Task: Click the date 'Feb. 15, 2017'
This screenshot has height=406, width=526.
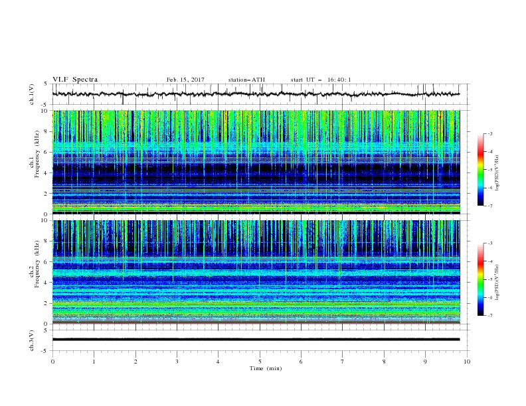Action: pos(185,80)
